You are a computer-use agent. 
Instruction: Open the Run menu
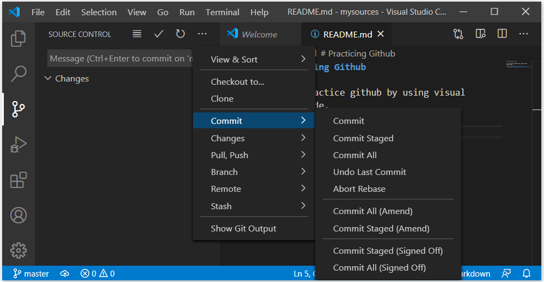click(x=187, y=12)
